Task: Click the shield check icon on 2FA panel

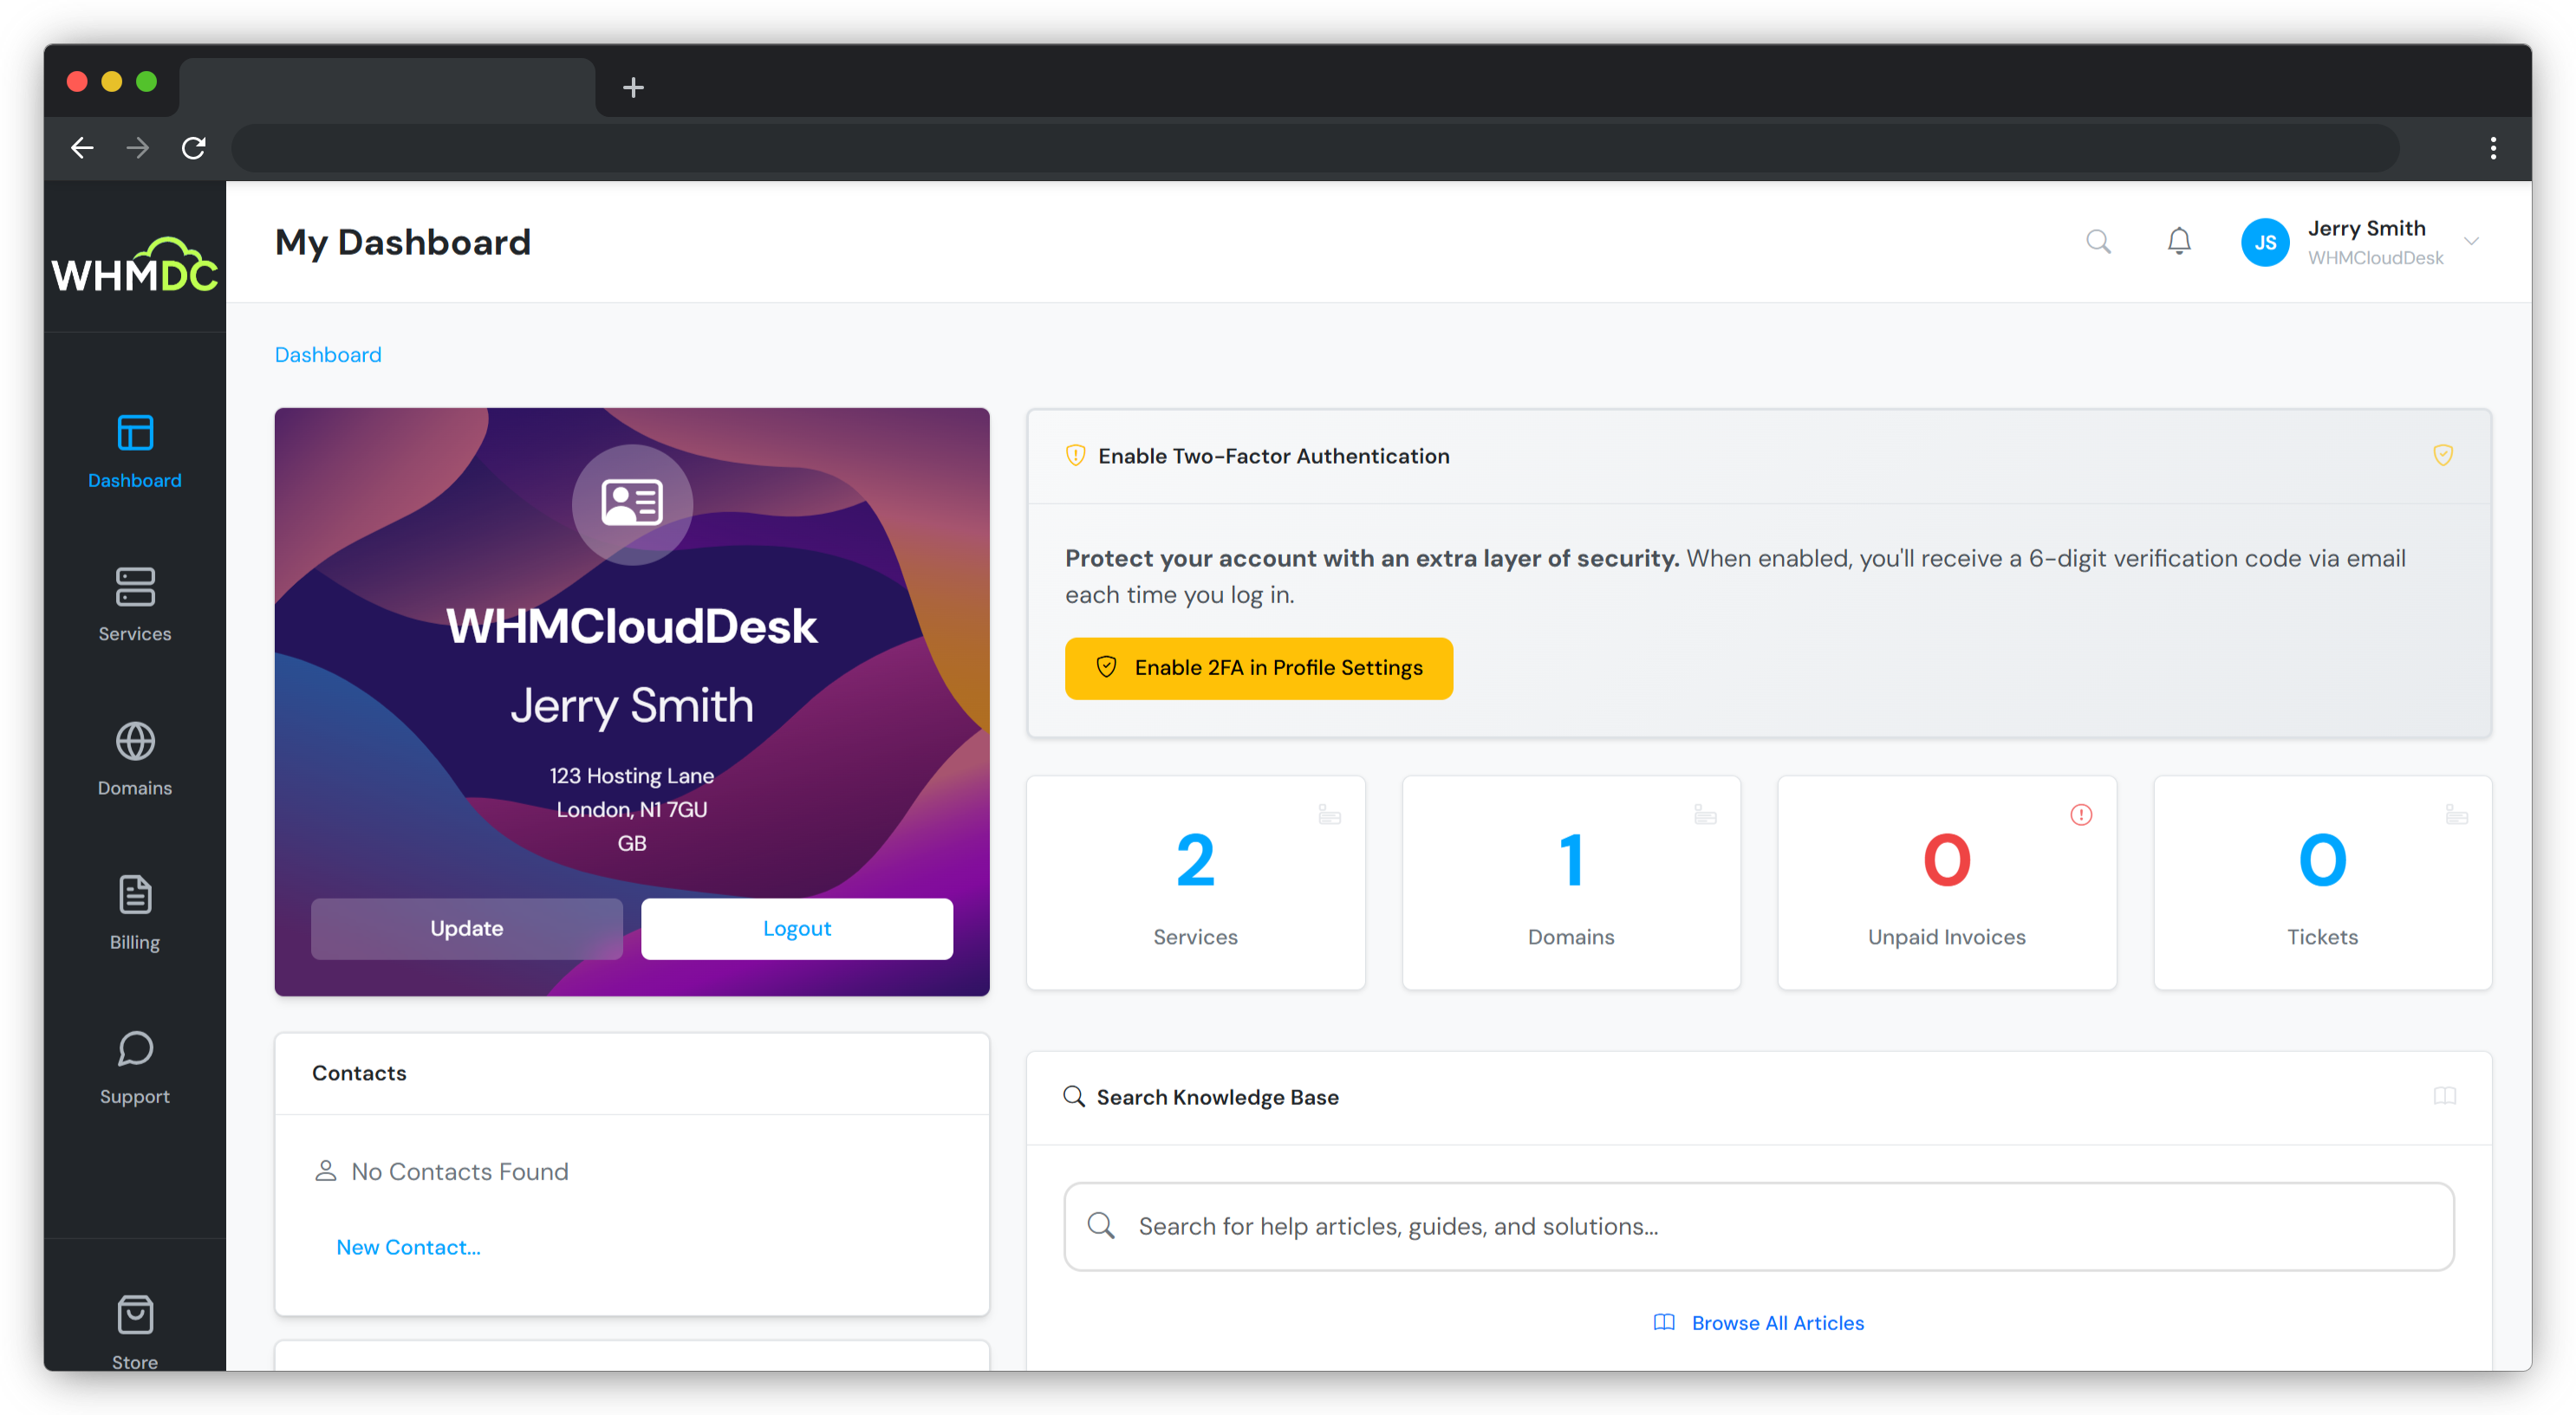Action: (x=2443, y=455)
